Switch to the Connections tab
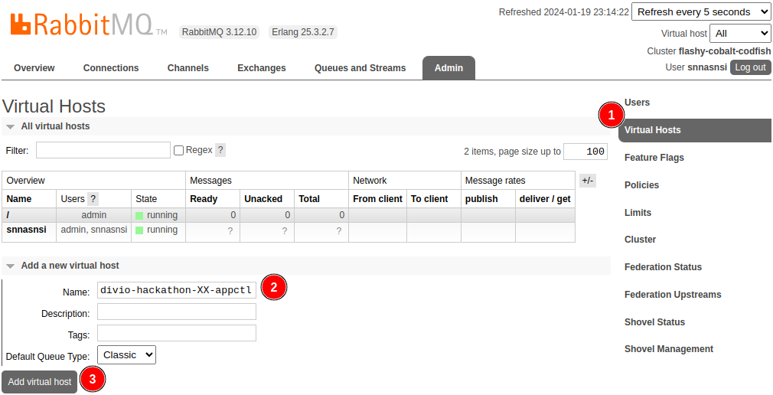The width and height of the screenshot is (773, 395). (111, 68)
